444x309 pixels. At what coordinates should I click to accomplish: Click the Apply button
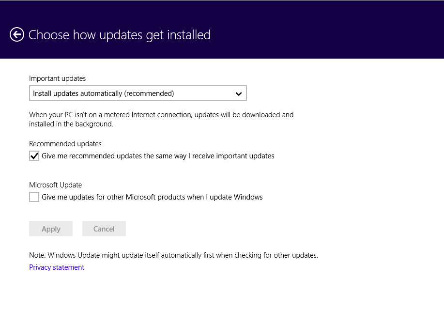[x=51, y=229]
